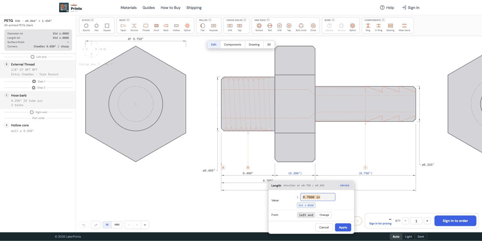Set theme to Auto

point(396,237)
